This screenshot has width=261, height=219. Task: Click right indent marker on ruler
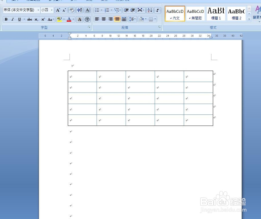(x=211, y=37)
